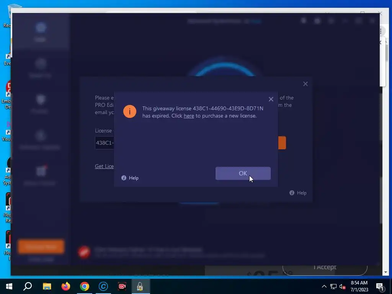Image resolution: width=392 pixels, height=294 pixels.
Task: Close the expired license message dialog
Action: pyautogui.click(x=271, y=99)
